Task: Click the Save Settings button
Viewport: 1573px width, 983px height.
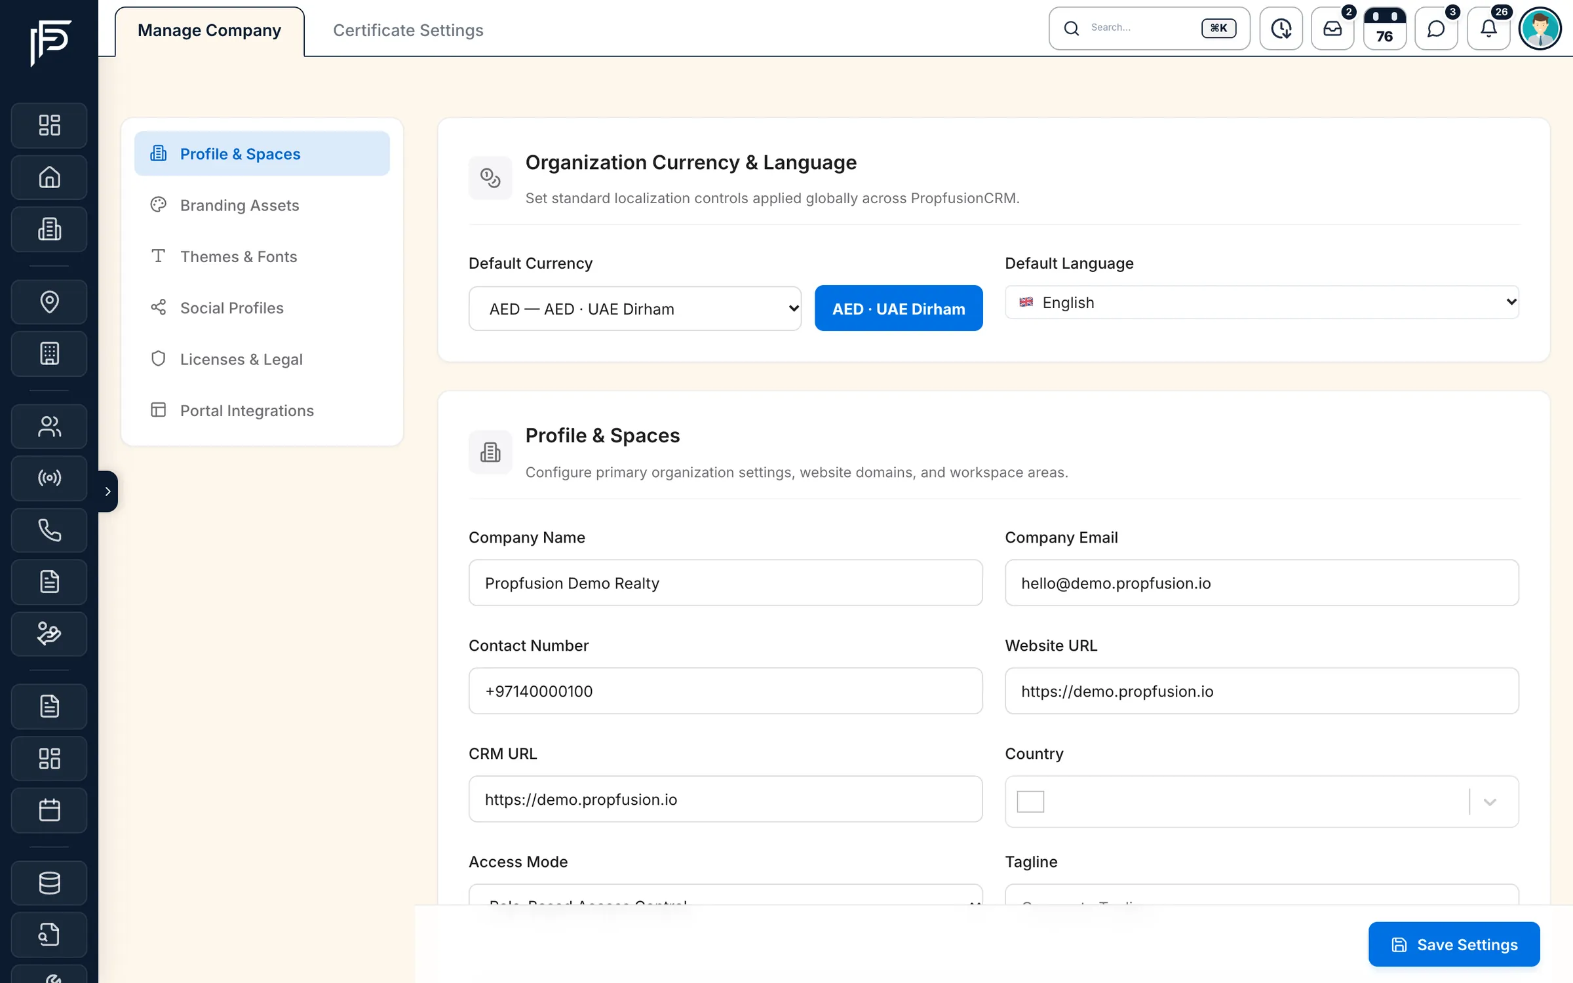Action: [1454, 944]
